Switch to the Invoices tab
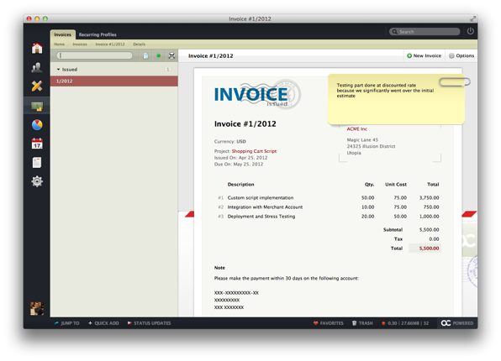The height and width of the screenshot is (361, 501). 62,34
